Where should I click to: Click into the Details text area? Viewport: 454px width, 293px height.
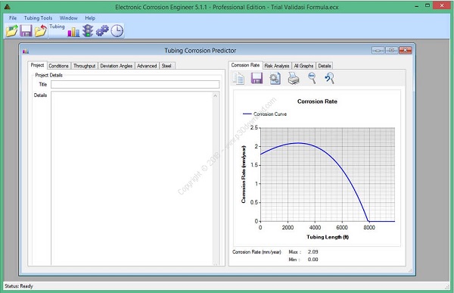pos(132,179)
